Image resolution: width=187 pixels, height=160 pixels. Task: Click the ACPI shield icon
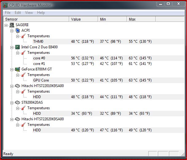point(18,30)
